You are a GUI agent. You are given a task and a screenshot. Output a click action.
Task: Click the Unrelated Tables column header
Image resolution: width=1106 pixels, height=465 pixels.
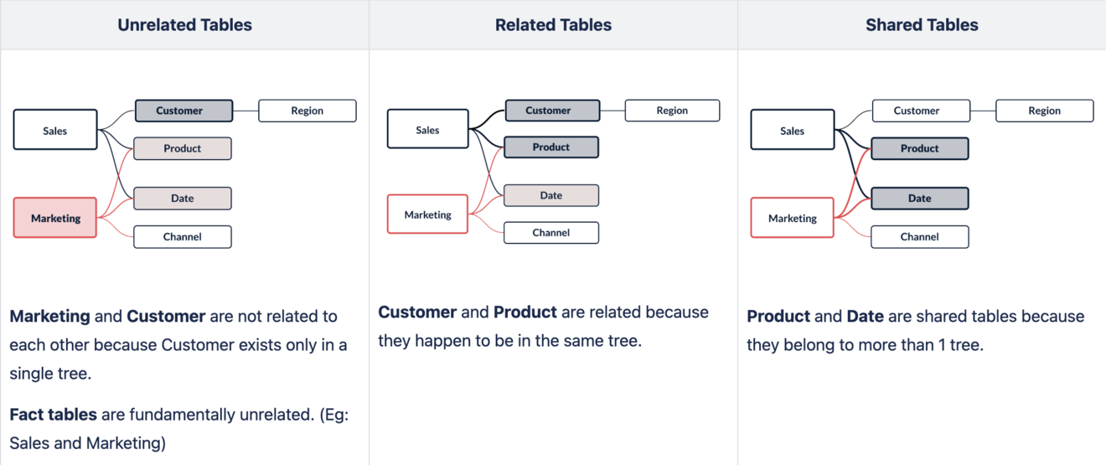tap(184, 25)
